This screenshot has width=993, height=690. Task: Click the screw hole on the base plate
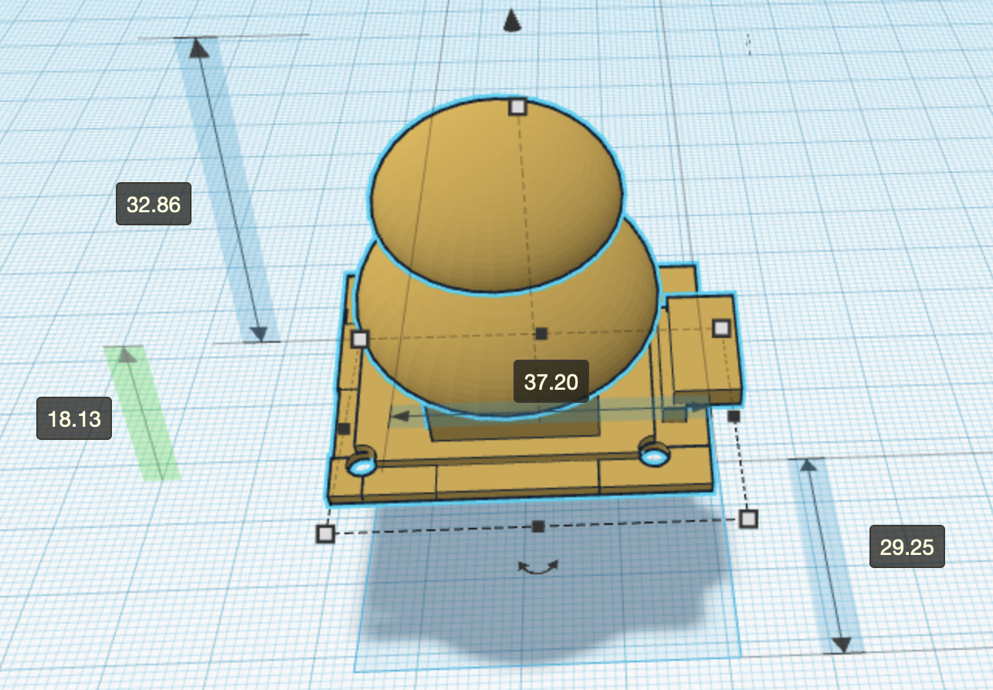[x=363, y=466]
